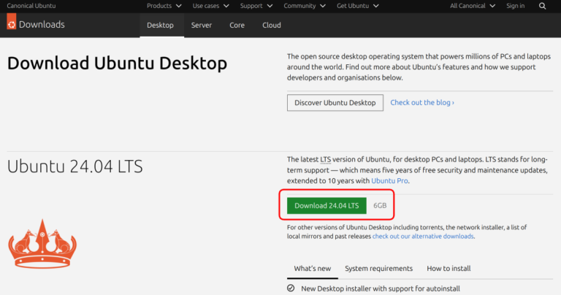Click the checkmark icon beside New Desktop installer

coord(291,288)
